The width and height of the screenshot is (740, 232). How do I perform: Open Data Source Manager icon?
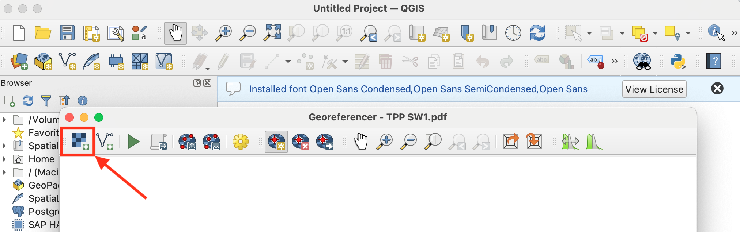(x=19, y=61)
